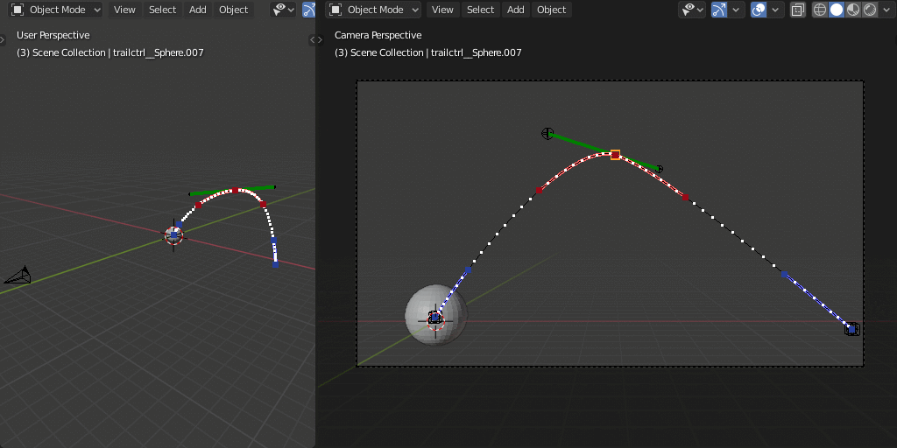Open the Add menu in left viewport

[x=197, y=10]
